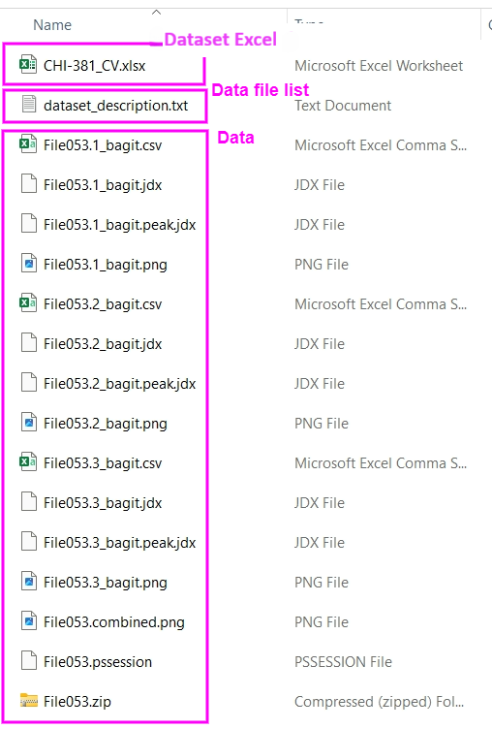492x729 pixels.
Task: Click the Excel icon of CHI-381_CV.xlsx
Action: click(x=28, y=65)
